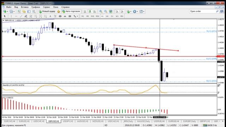Switch to the XAUUSD,Daily chart tab
This screenshot has width=226, height=127.
143,121
